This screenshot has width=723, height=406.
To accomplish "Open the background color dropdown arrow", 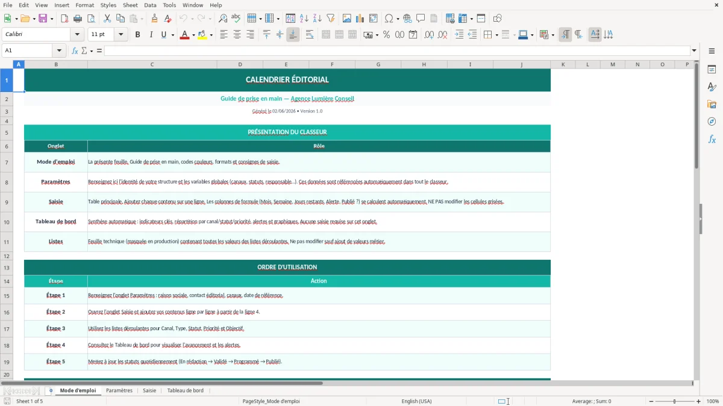I will click(x=211, y=35).
